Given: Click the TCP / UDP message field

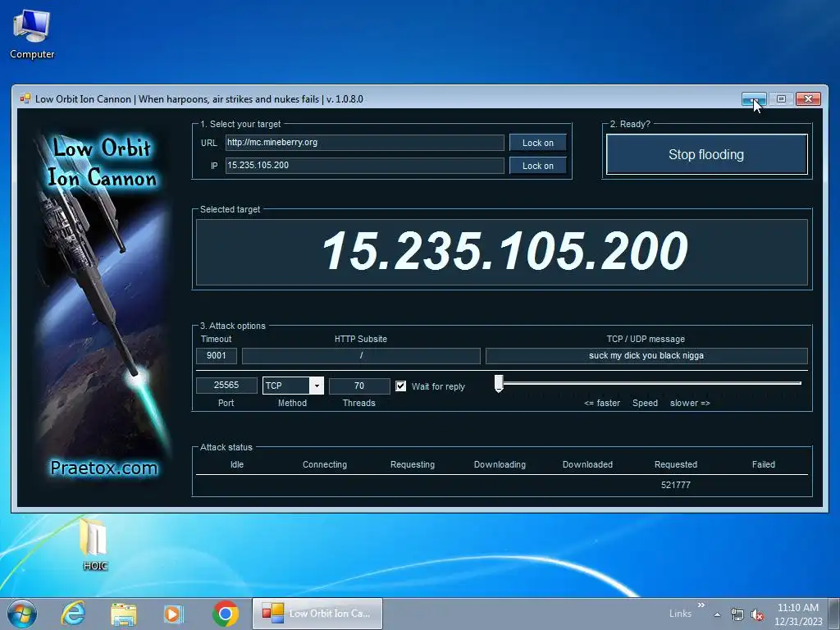Looking at the screenshot, I should pyautogui.click(x=646, y=356).
